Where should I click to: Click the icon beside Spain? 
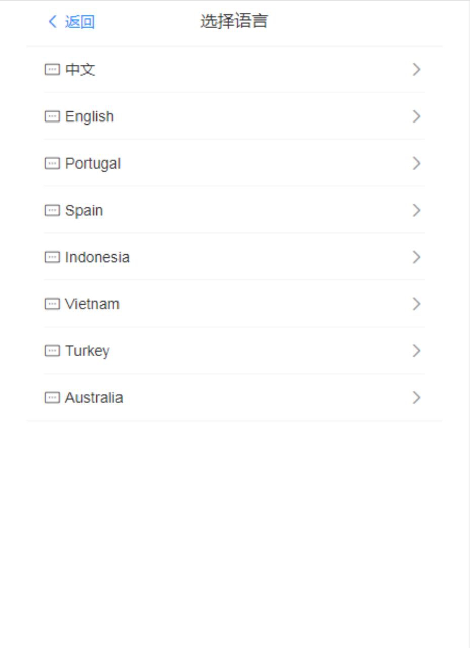52,211
